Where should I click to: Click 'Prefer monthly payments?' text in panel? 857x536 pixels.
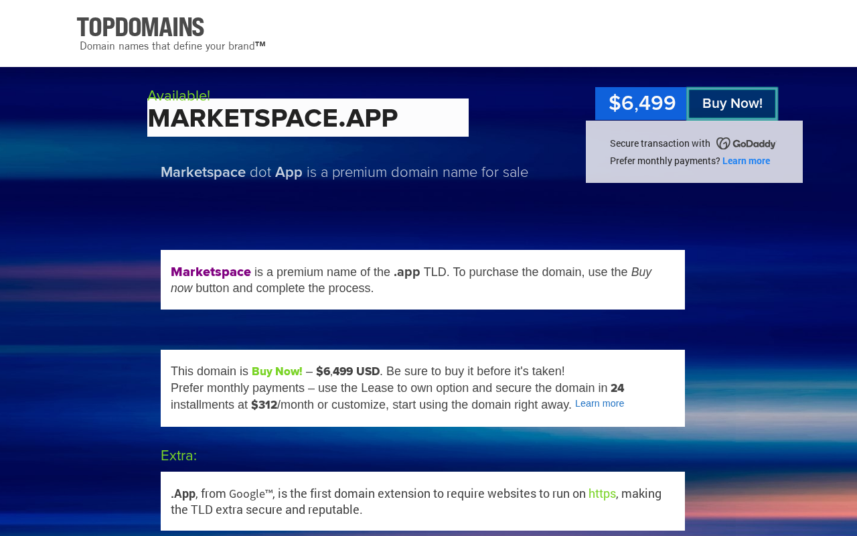665,161
